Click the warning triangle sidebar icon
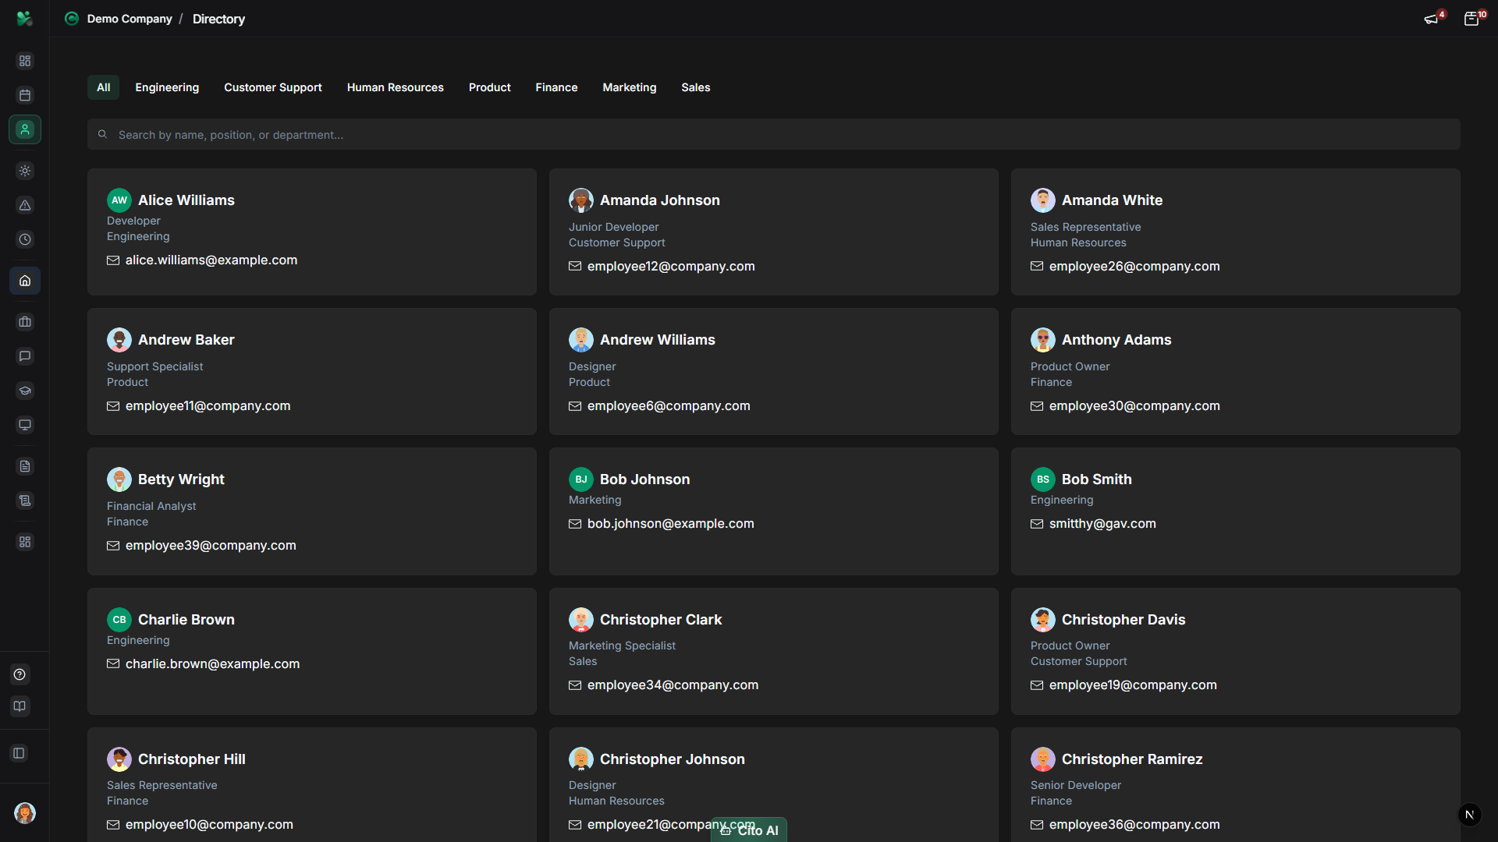This screenshot has width=1498, height=842. tap(24, 206)
